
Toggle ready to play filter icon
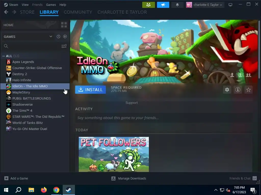click(65, 37)
